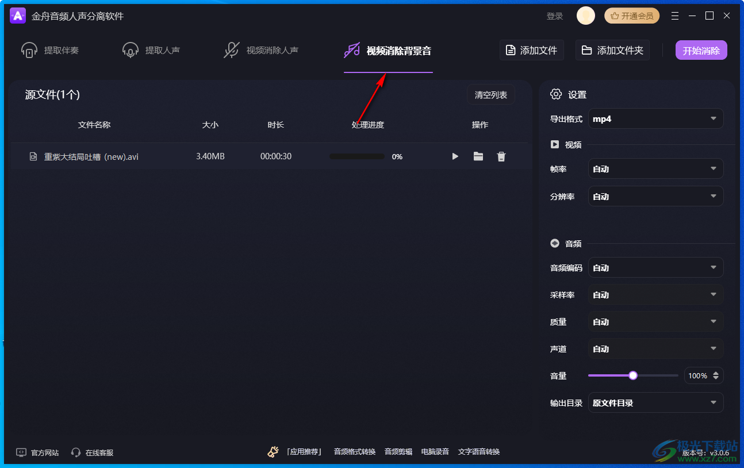Image resolution: width=744 pixels, height=468 pixels.
Task: Open the 帧率 dropdown
Action: [655, 169]
